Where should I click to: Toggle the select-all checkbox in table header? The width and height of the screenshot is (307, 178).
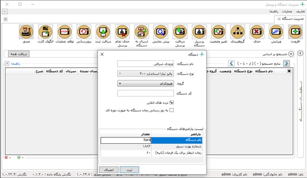coord(289,71)
